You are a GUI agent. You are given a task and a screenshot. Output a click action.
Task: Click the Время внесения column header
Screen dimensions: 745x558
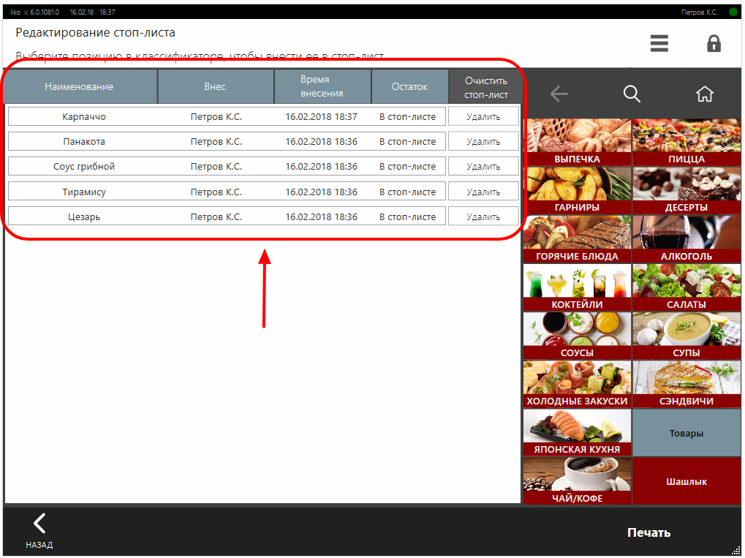322,86
